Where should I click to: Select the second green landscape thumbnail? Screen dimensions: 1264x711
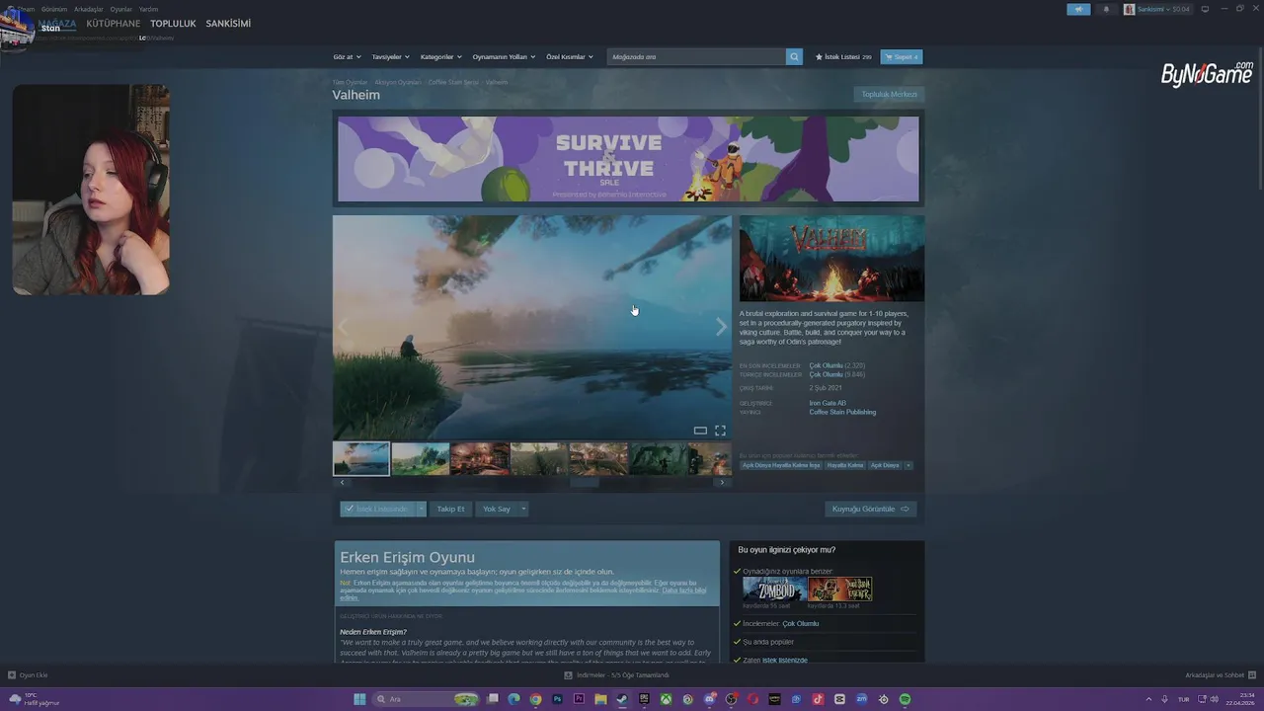pos(421,458)
